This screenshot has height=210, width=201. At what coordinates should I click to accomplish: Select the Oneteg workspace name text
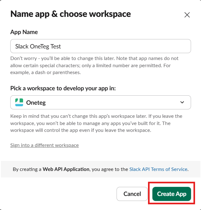pos(36,102)
